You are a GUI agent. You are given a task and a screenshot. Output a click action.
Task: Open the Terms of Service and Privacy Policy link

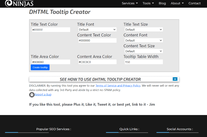pos(118,86)
